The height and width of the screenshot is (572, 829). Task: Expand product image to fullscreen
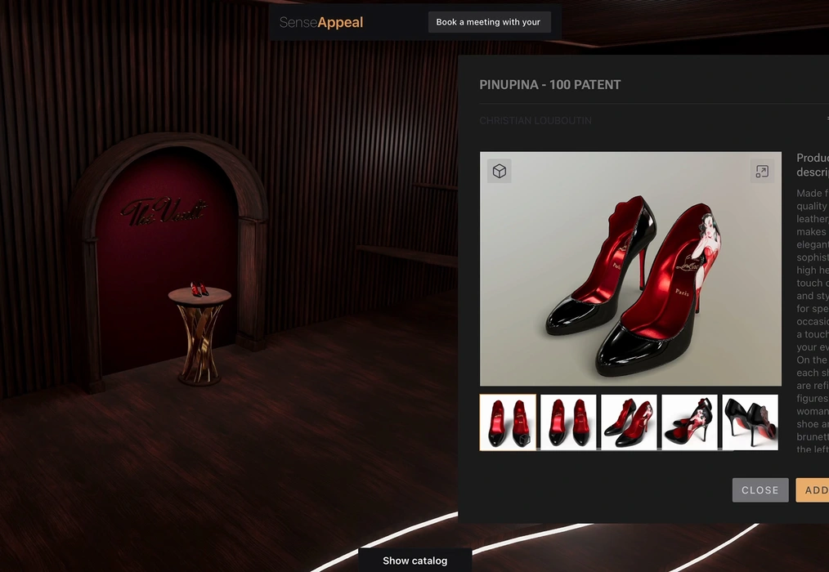[x=761, y=171]
